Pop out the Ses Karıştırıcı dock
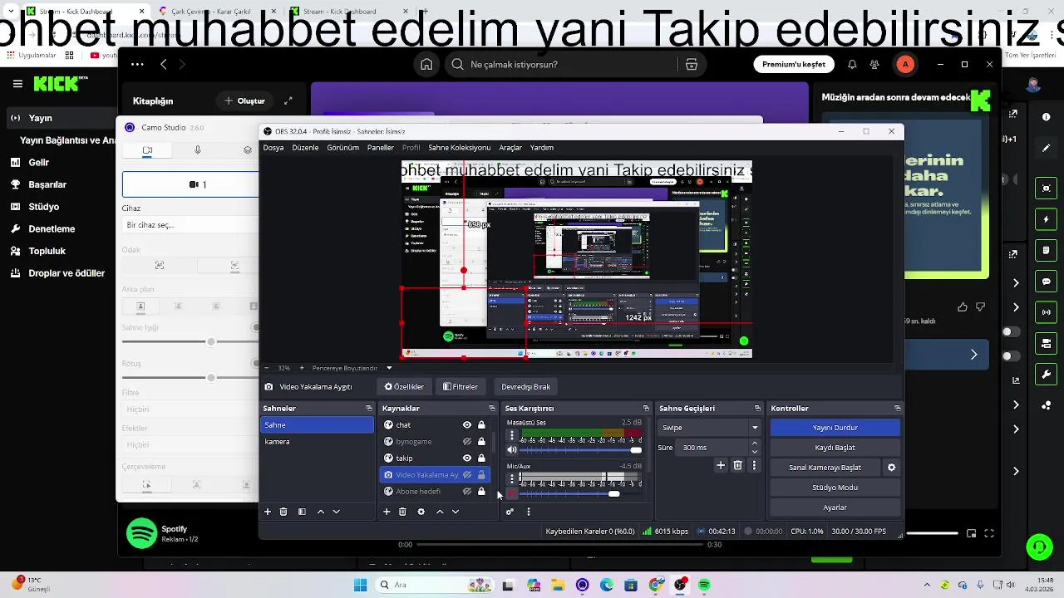The width and height of the screenshot is (1064, 598). 646,409
